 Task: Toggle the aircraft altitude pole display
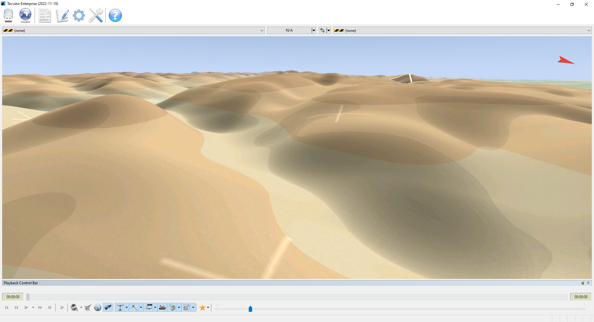pos(120,307)
